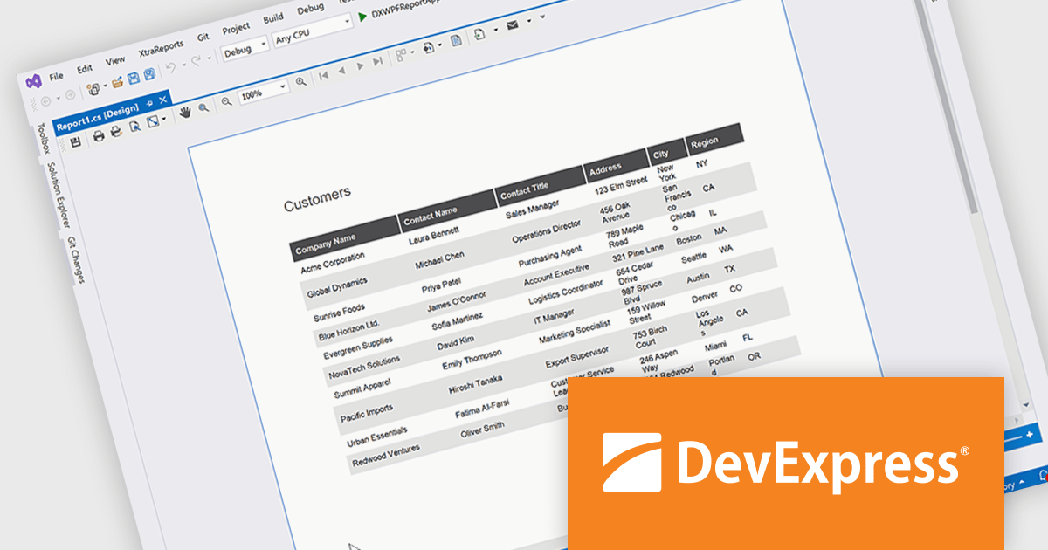Screen dimensions: 1048x550
Task: Click the Send via E-Mail envelope icon
Action: click(x=512, y=25)
